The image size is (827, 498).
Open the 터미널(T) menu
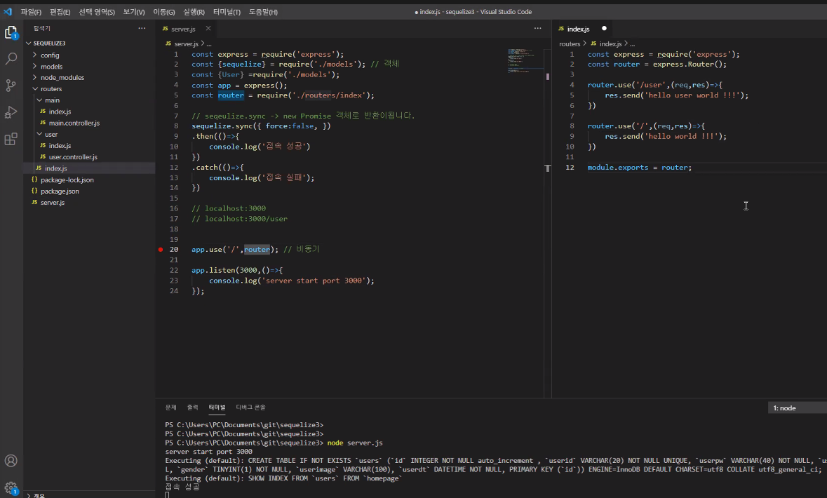coord(227,12)
